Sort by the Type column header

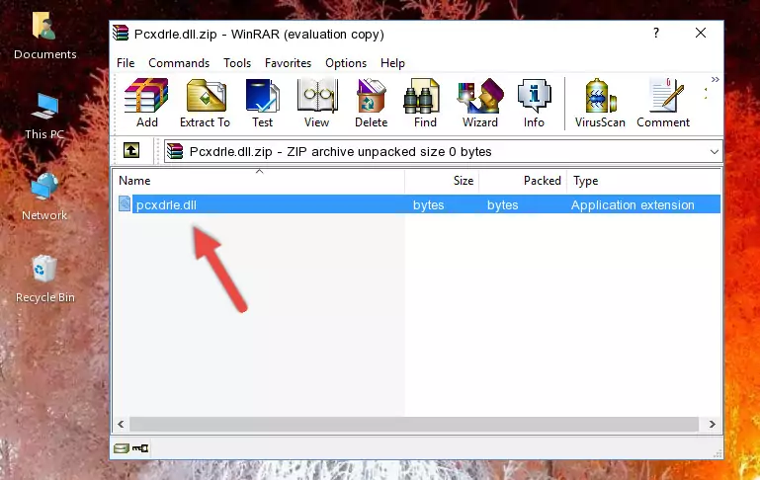click(643, 181)
